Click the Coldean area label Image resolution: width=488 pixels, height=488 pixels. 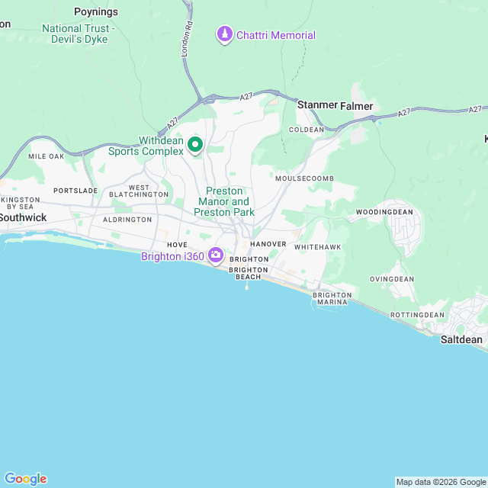pos(307,130)
